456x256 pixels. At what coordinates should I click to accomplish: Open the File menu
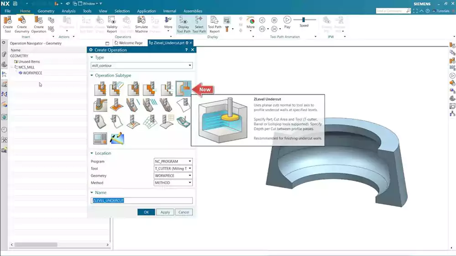(8, 11)
